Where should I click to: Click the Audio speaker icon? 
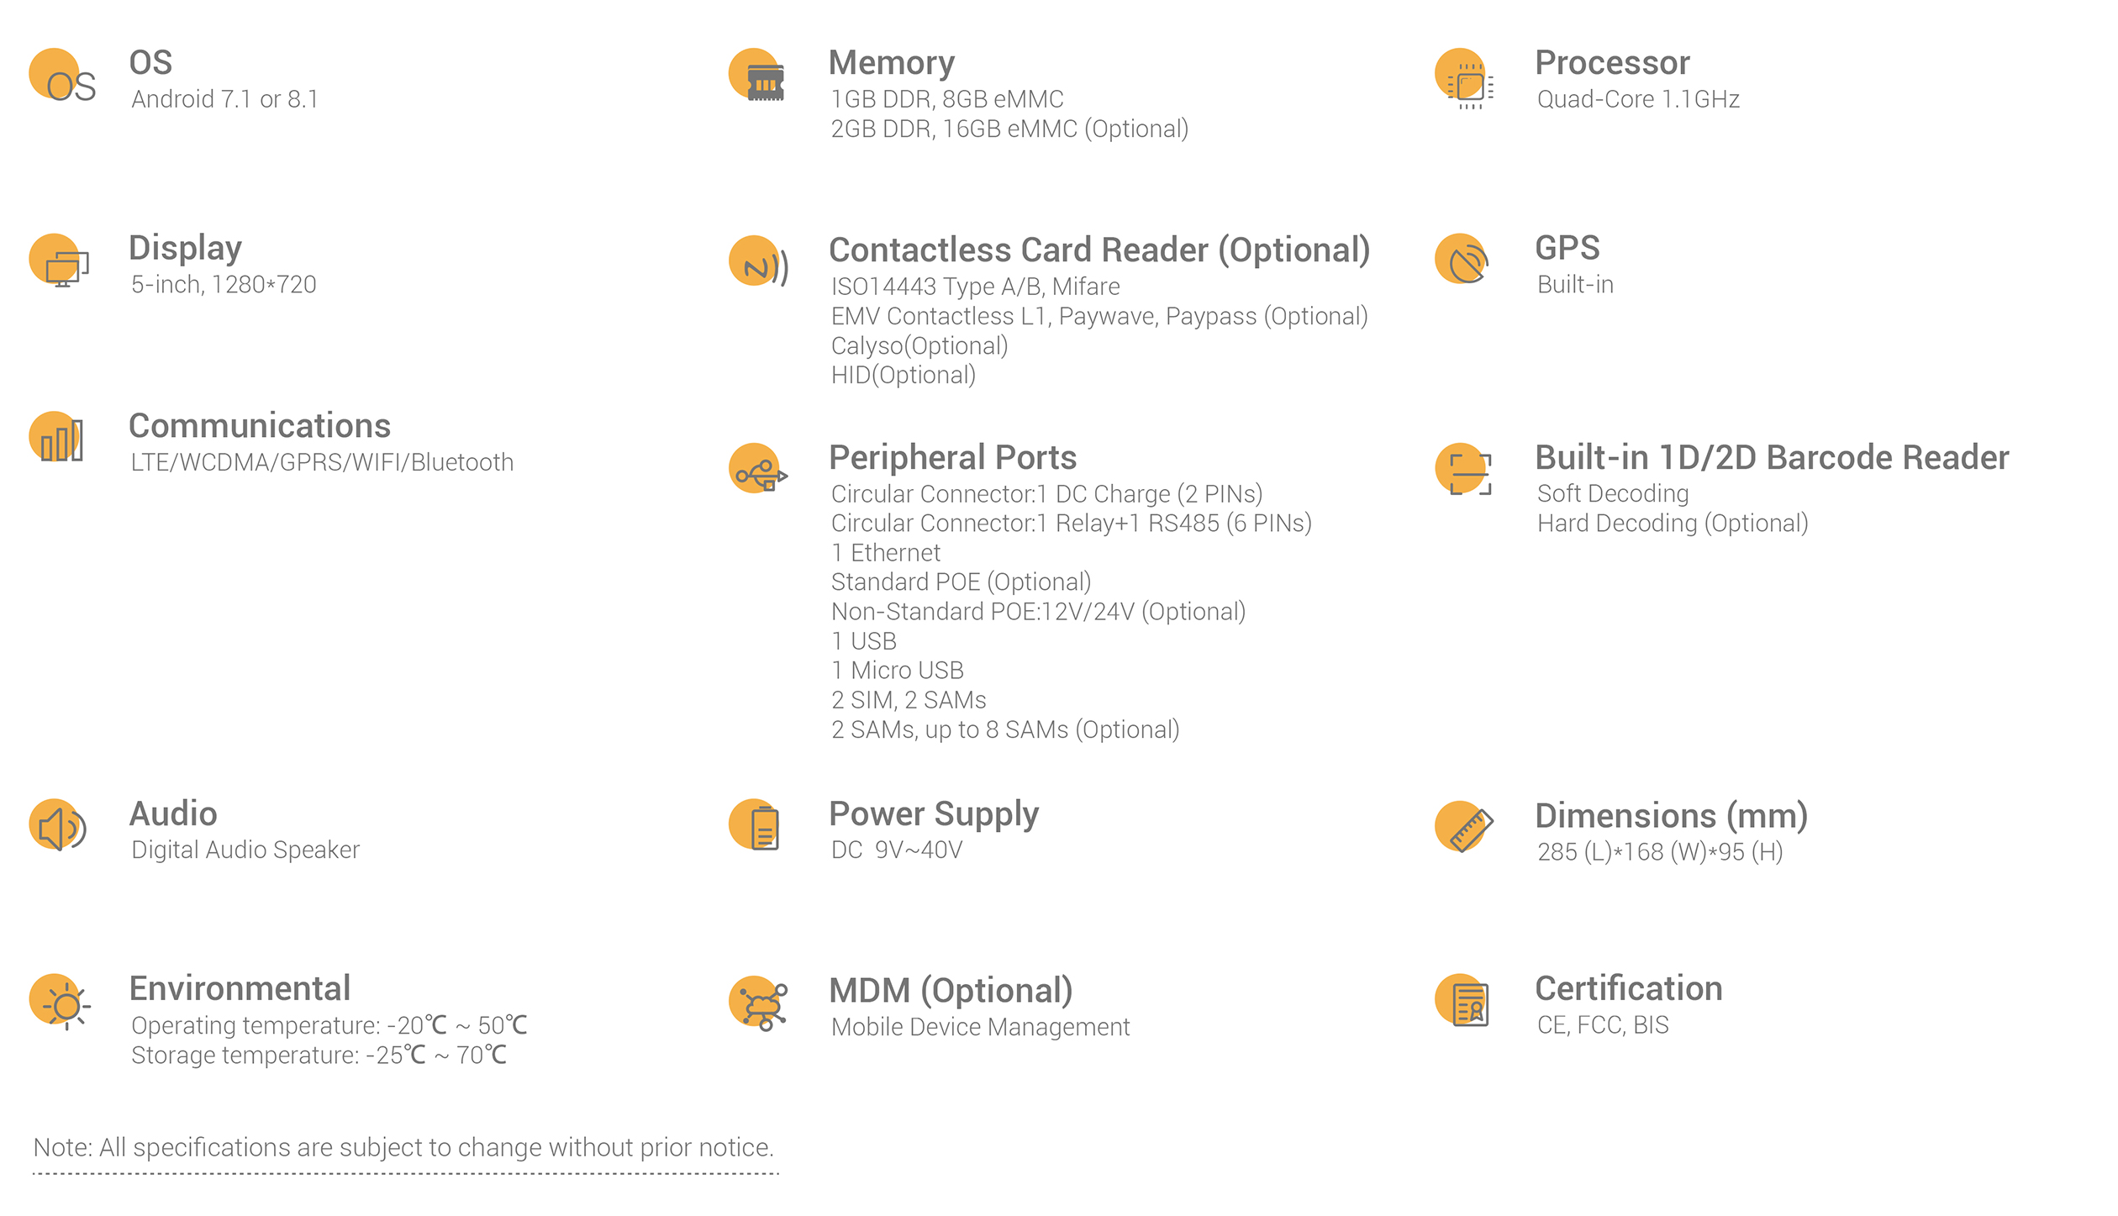tap(58, 825)
